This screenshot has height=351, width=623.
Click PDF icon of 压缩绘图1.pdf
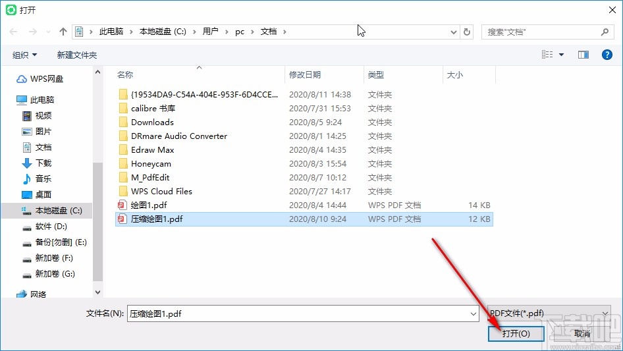[x=122, y=219]
